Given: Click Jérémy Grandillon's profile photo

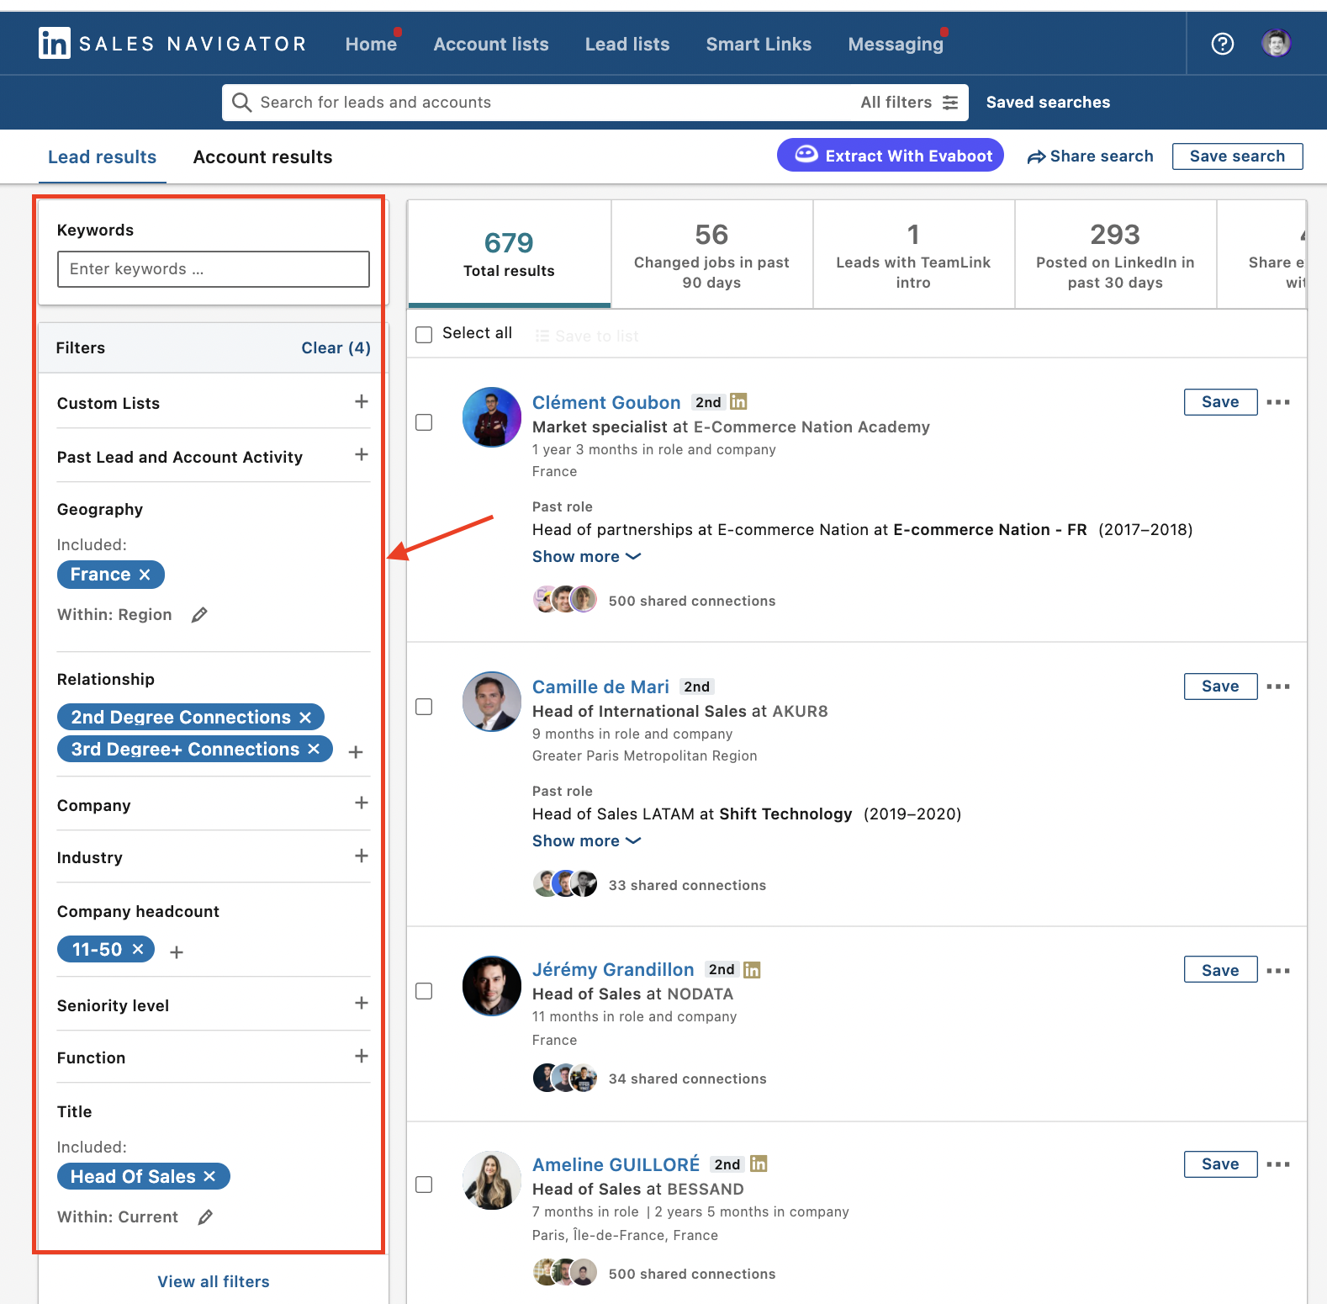Looking at the screenshot, I should point(492,986).
